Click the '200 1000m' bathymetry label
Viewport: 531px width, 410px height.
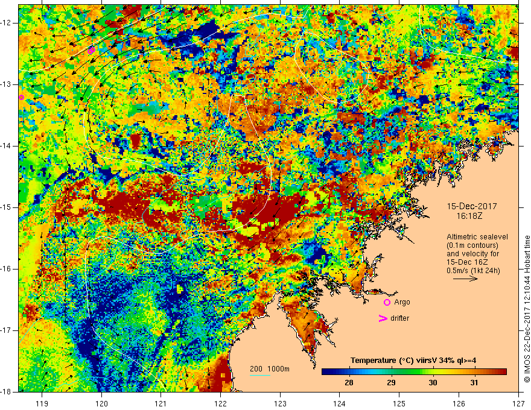pyautogui.click(x=270, y=369)
